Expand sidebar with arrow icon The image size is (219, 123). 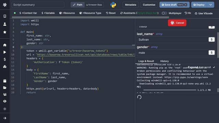(x=5, y=118)
